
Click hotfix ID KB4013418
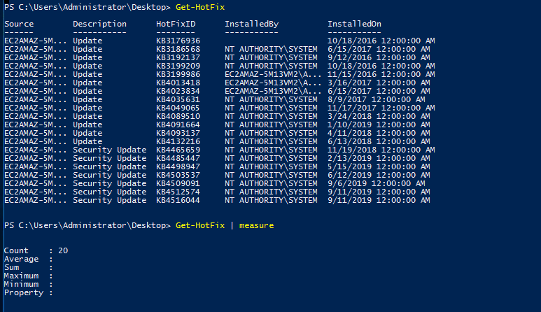coord(178,83)
